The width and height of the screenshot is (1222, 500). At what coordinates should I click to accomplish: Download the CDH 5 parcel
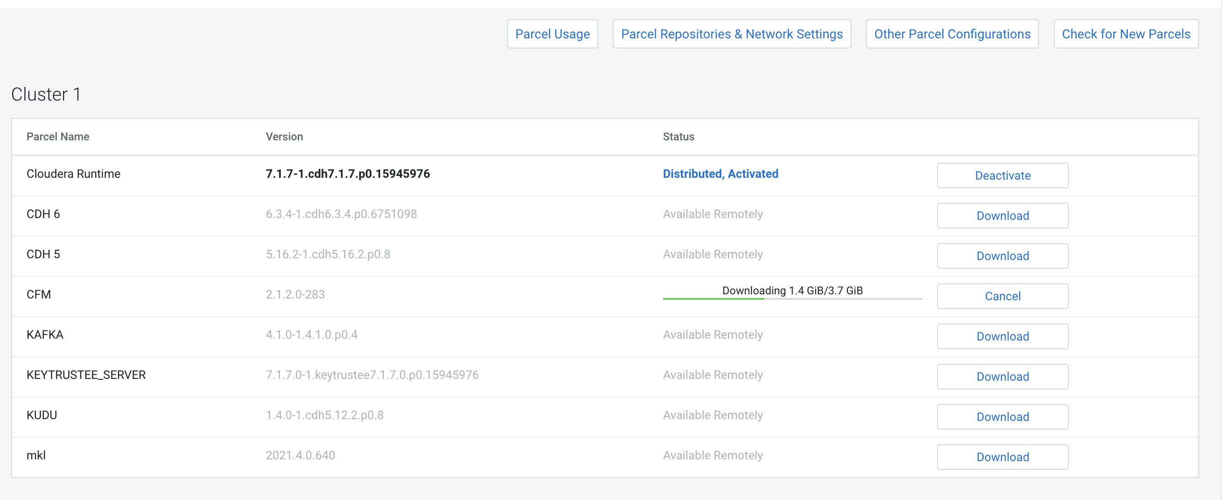(x=1002, y=256)
